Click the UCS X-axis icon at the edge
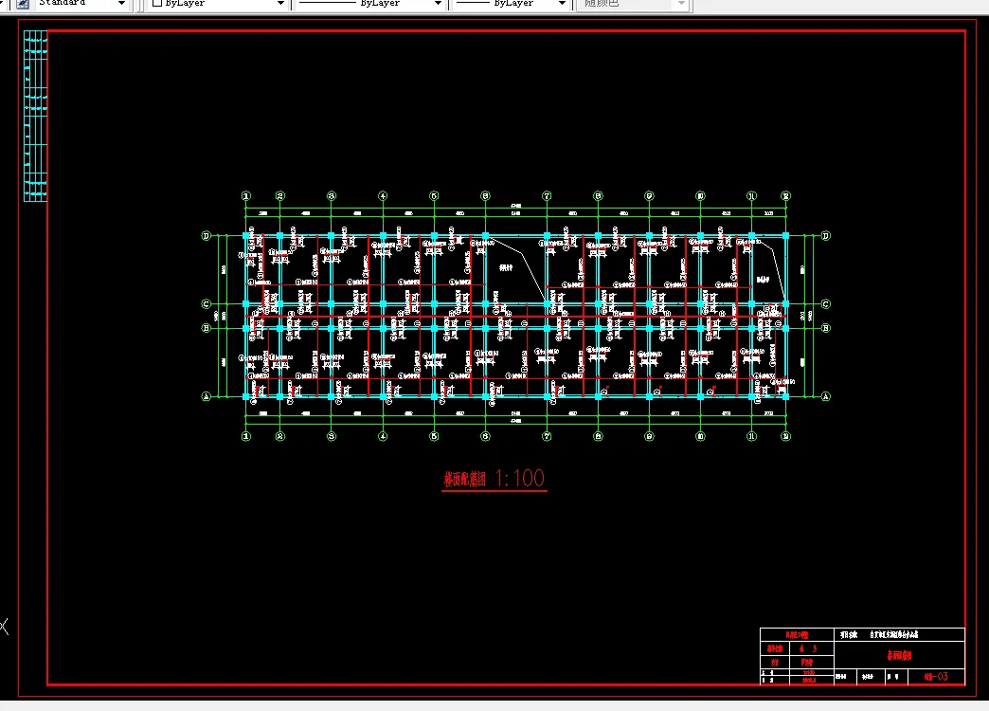The height and width of the screenshot is (711, 989). point(4,627)
